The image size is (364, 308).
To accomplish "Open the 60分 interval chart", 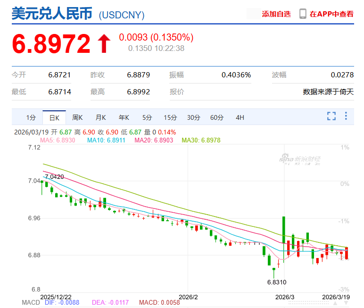I will (217, 117).
